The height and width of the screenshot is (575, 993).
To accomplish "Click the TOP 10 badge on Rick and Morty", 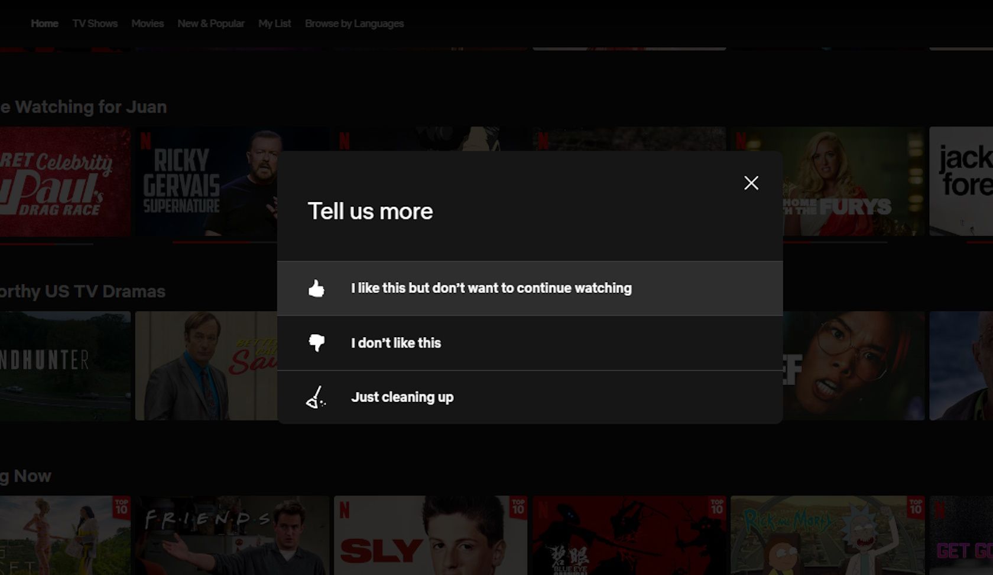I will (917, 507).
